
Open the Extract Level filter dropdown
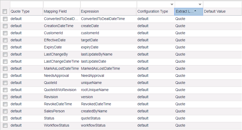pos(200,4)
